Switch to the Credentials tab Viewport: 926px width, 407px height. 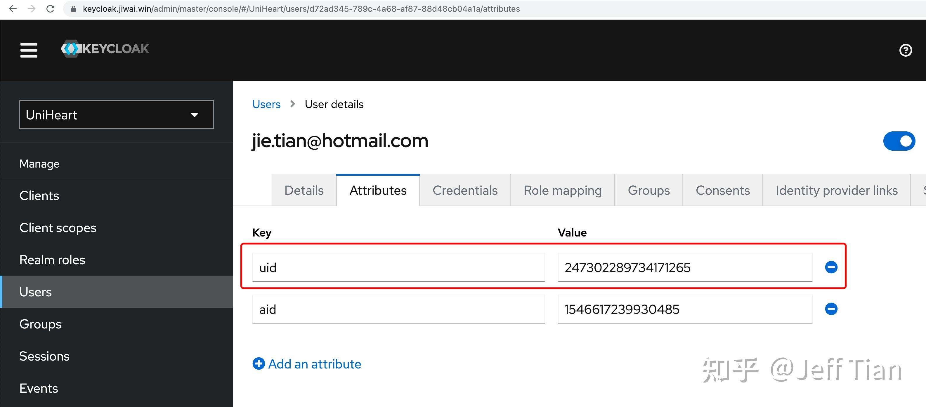point(464,190)
